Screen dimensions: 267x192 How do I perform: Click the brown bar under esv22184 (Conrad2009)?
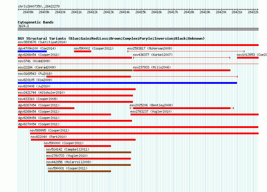point(75,70)
